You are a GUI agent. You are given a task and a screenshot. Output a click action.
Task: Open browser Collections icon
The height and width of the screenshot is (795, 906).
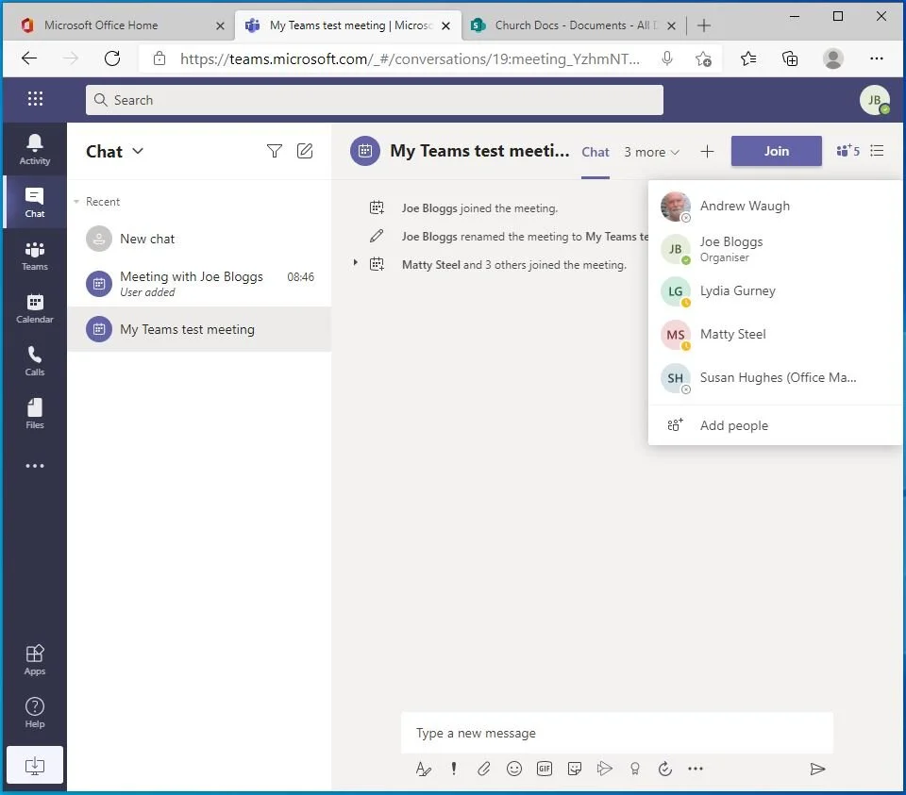pos(789,58)
